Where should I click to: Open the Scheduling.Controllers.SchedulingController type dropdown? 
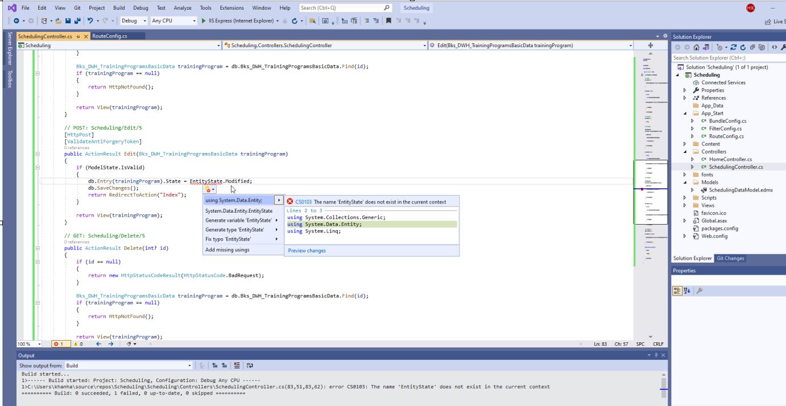coord(324,45)
